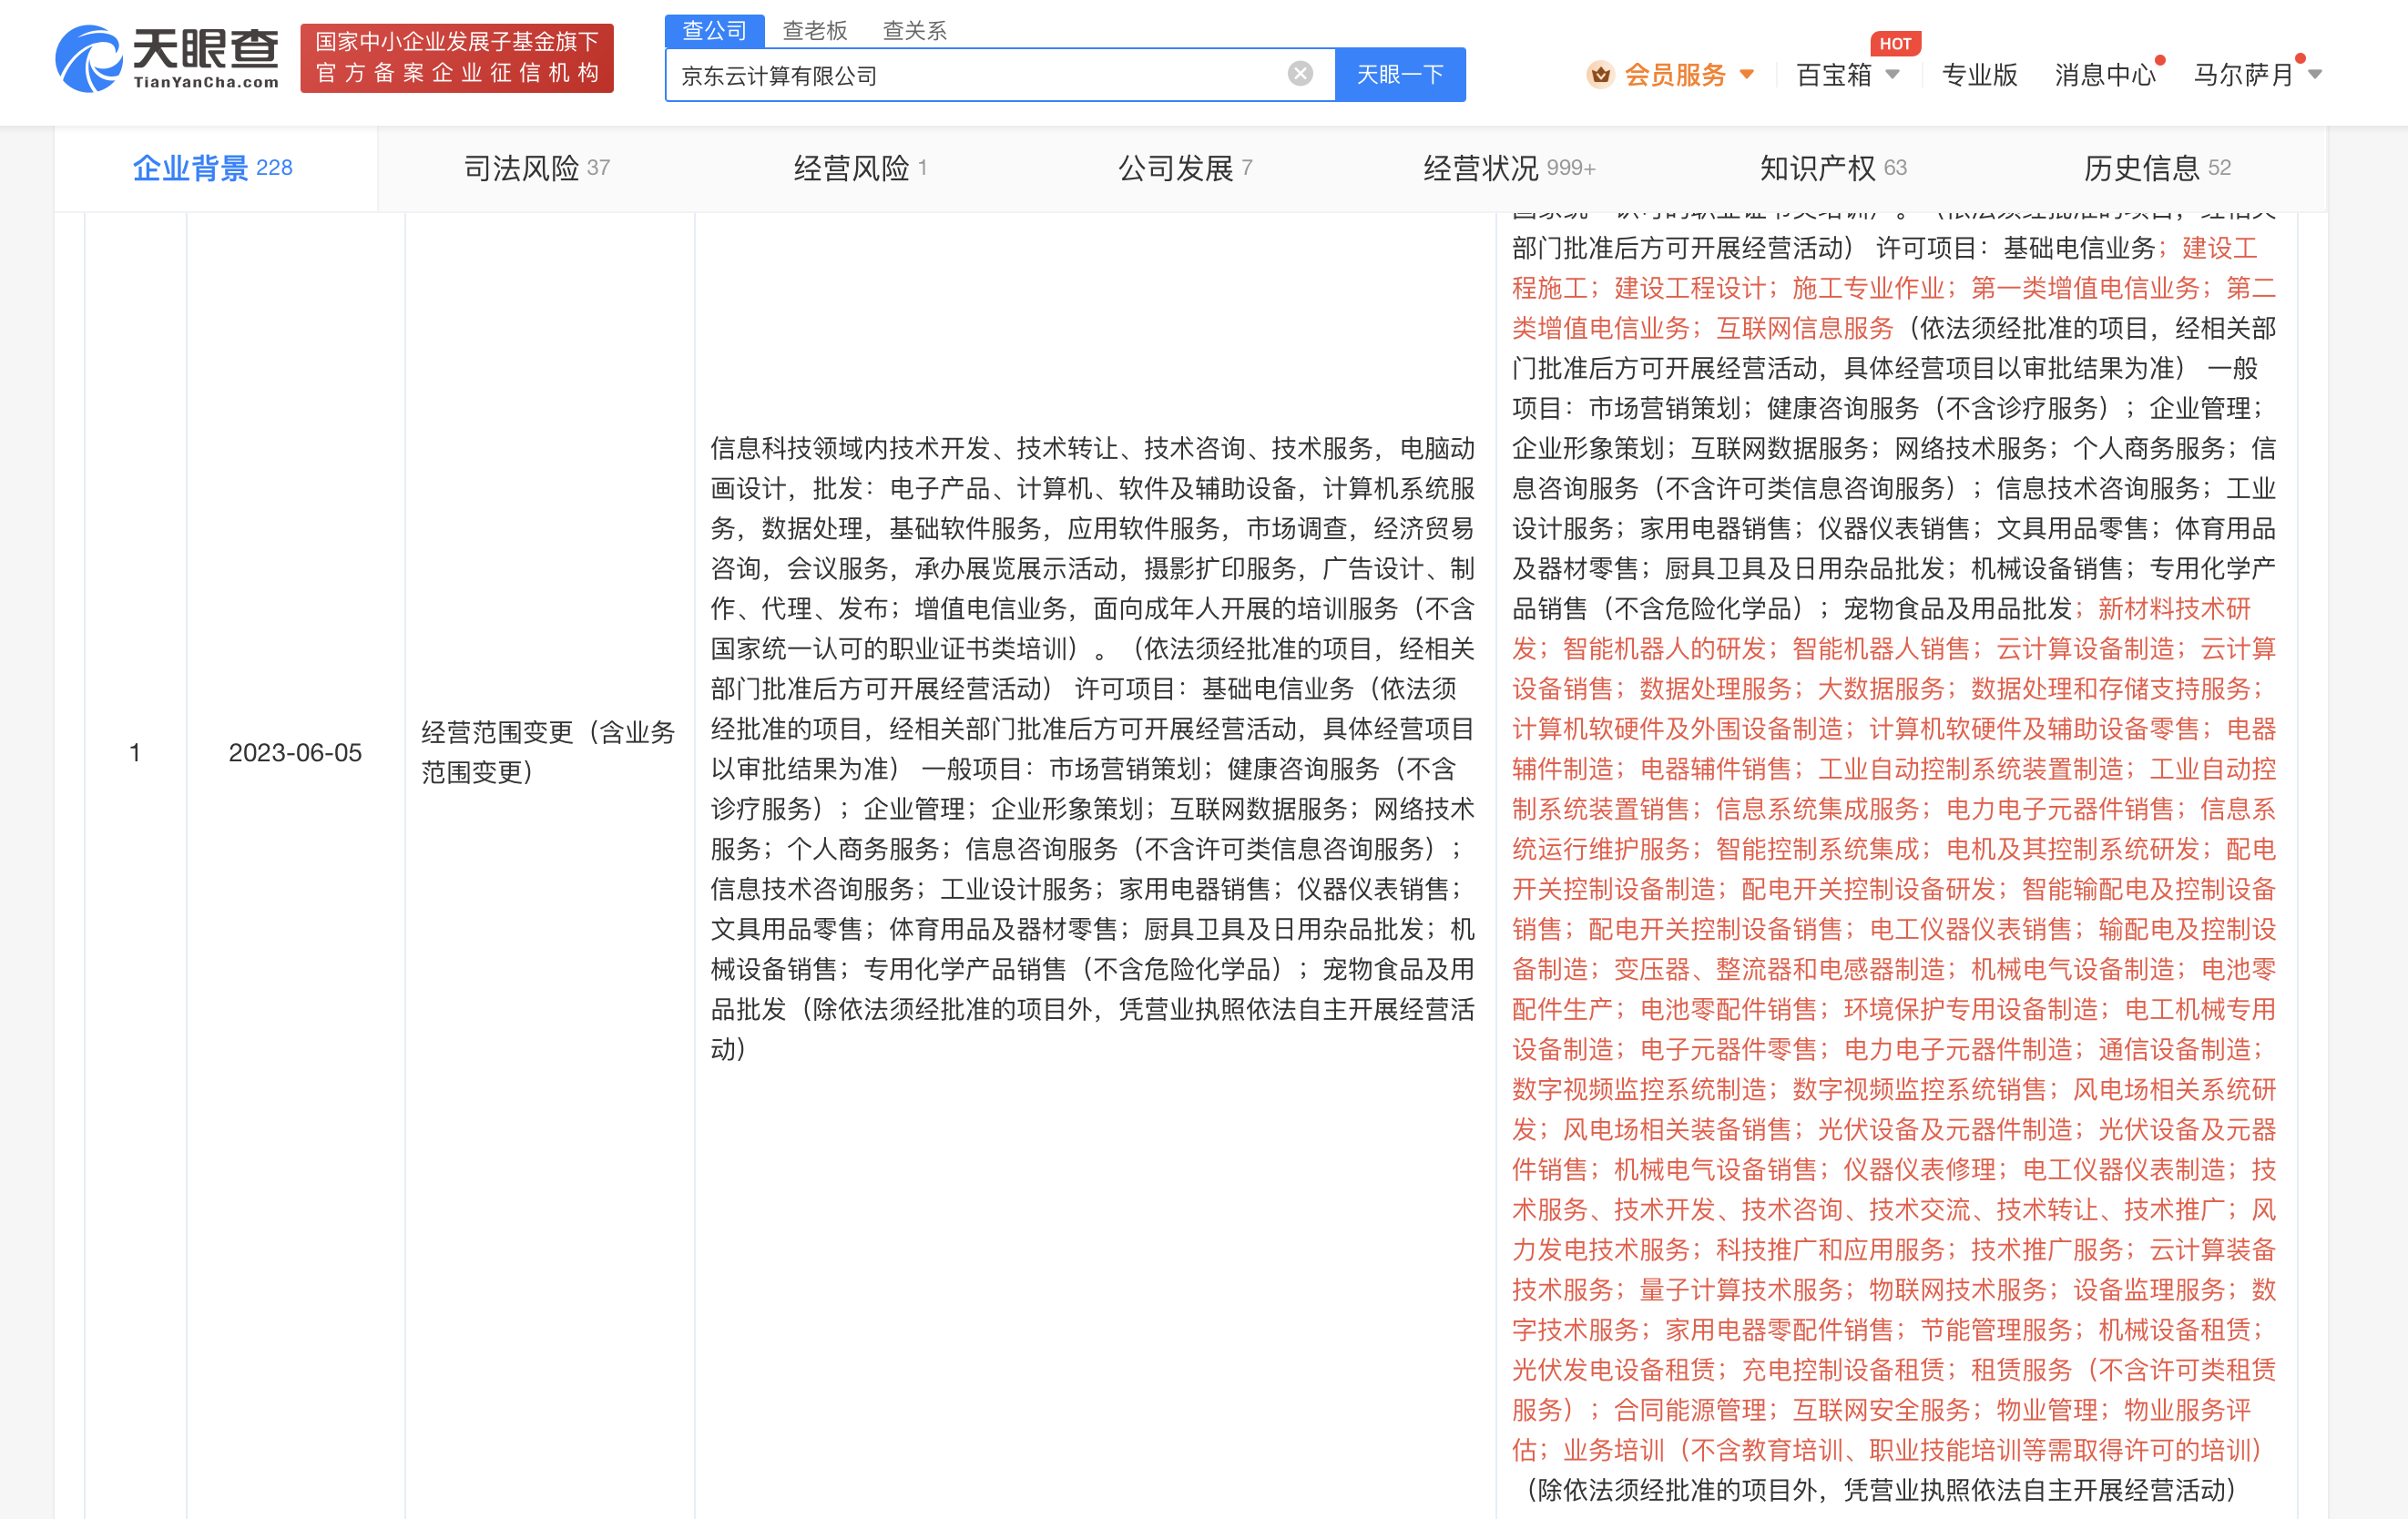Open the 马尔萨月 user account menu

click(x=2243, y=75)
